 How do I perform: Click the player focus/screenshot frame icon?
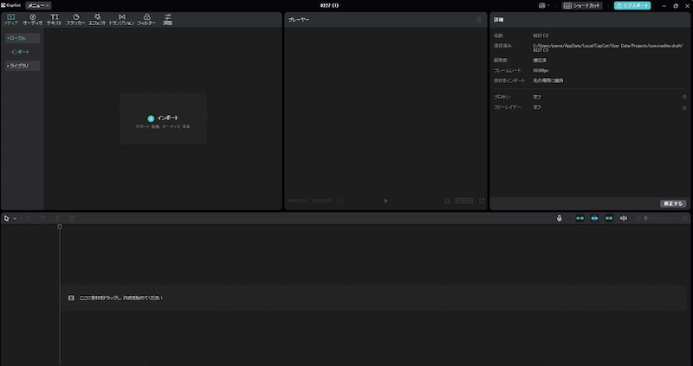coord(447,201)
